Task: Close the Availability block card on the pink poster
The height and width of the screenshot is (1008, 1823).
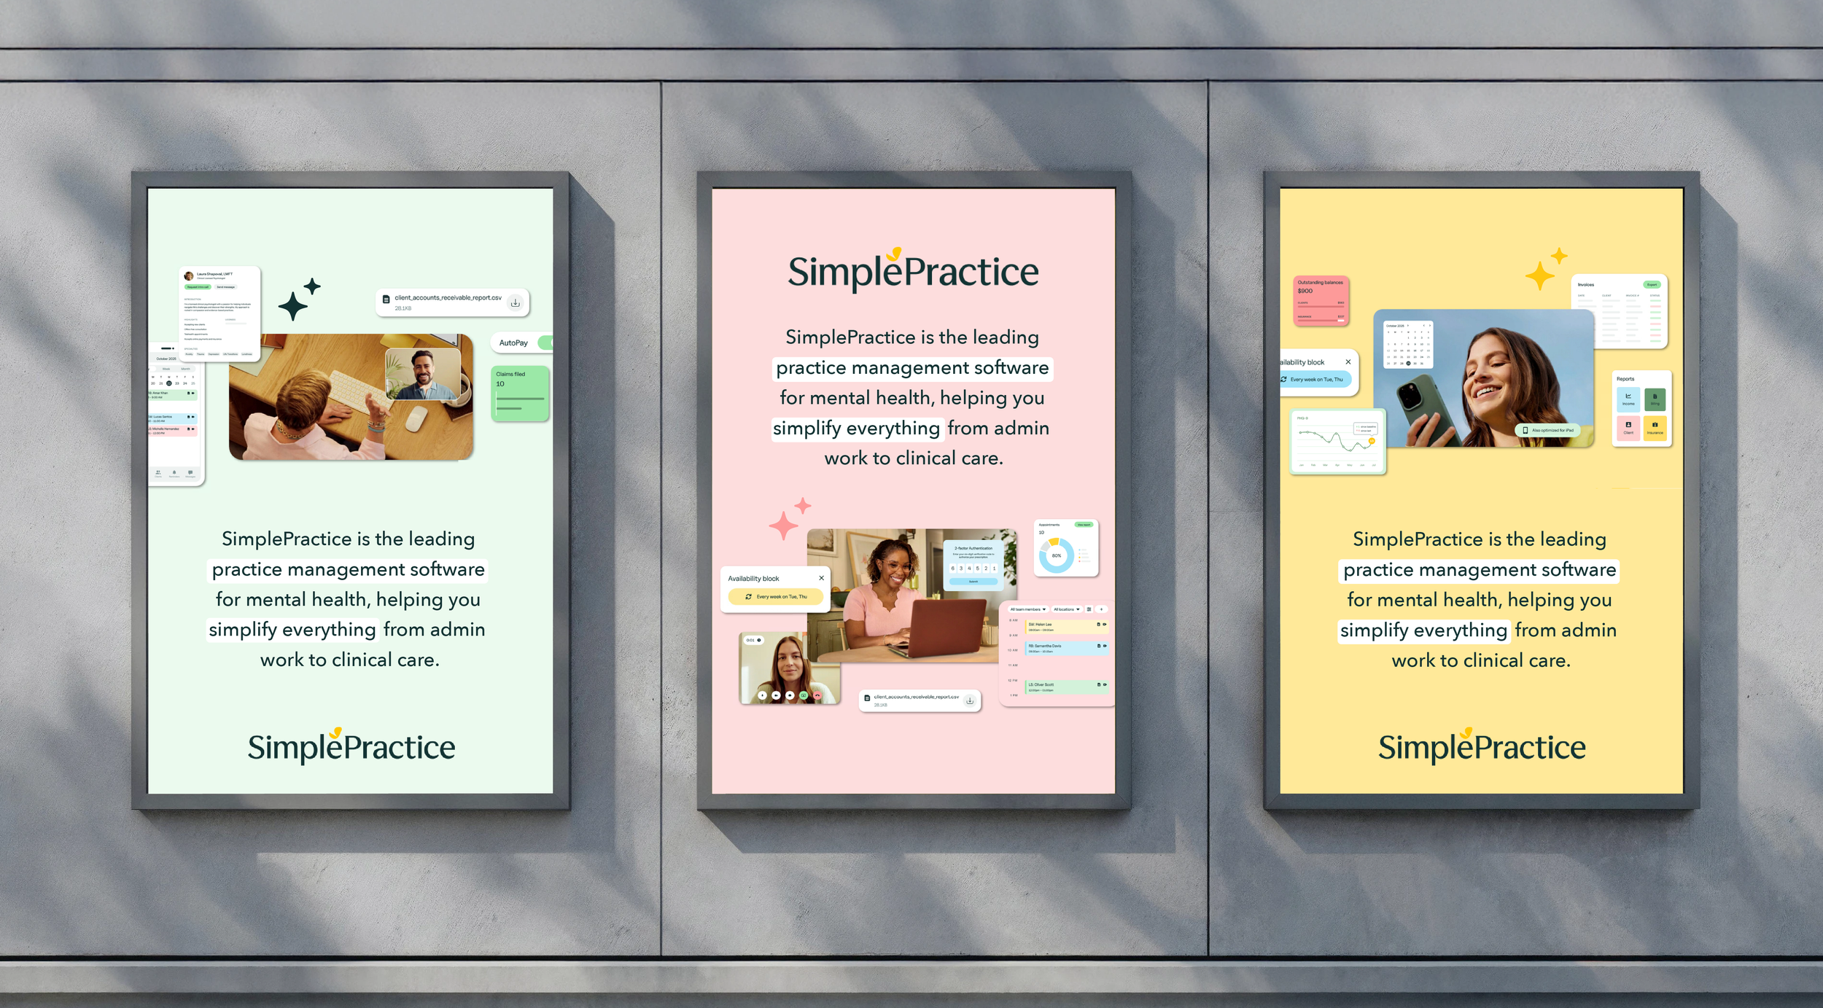Action: tap(821, 578)
